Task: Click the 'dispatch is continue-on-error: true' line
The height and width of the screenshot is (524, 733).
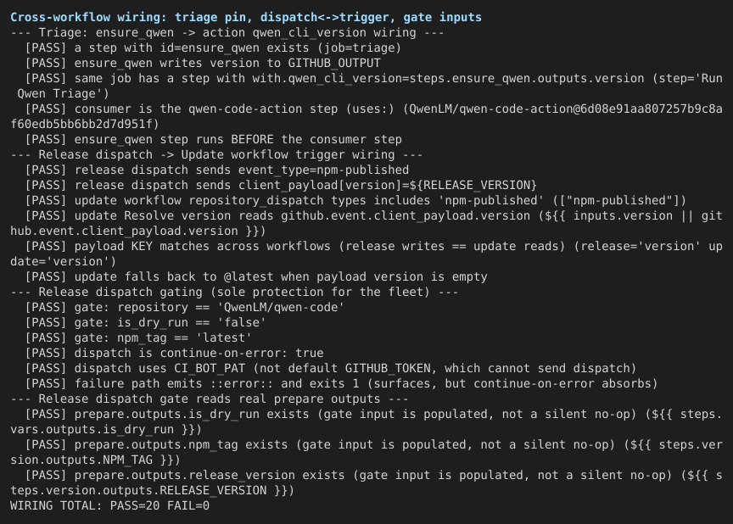Action: pyautogui.click(x=175, y=353)
